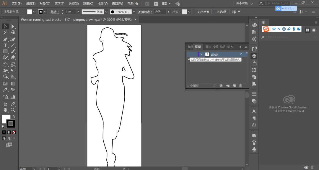Select the Zoom tool

pos(13,110)
